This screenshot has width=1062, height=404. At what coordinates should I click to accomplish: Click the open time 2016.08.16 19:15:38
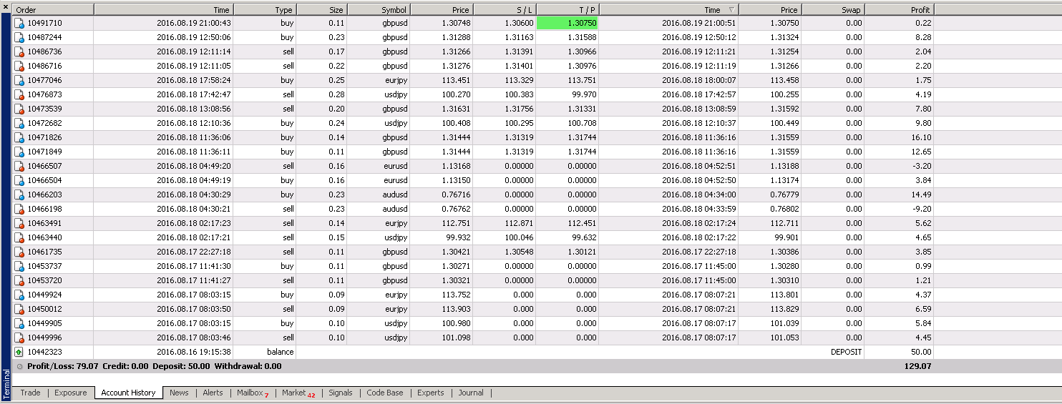pos(193,352)
